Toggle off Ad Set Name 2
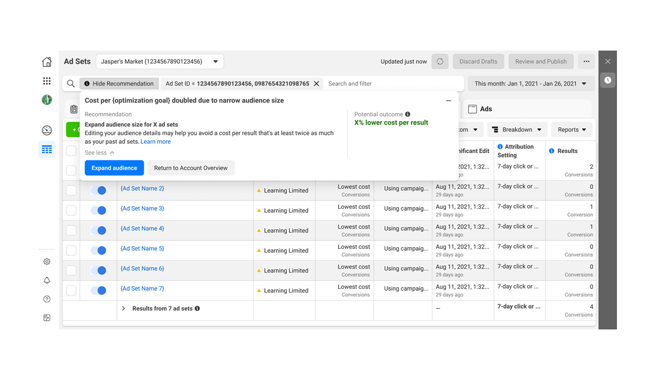651x381 pixels. point(99,190)
